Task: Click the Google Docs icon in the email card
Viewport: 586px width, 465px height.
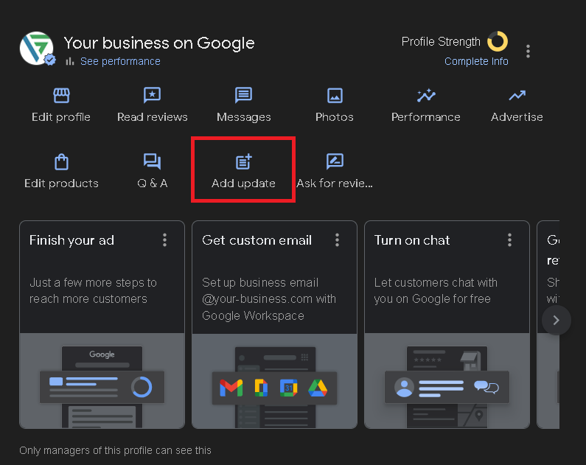Action: pos(261,388)
